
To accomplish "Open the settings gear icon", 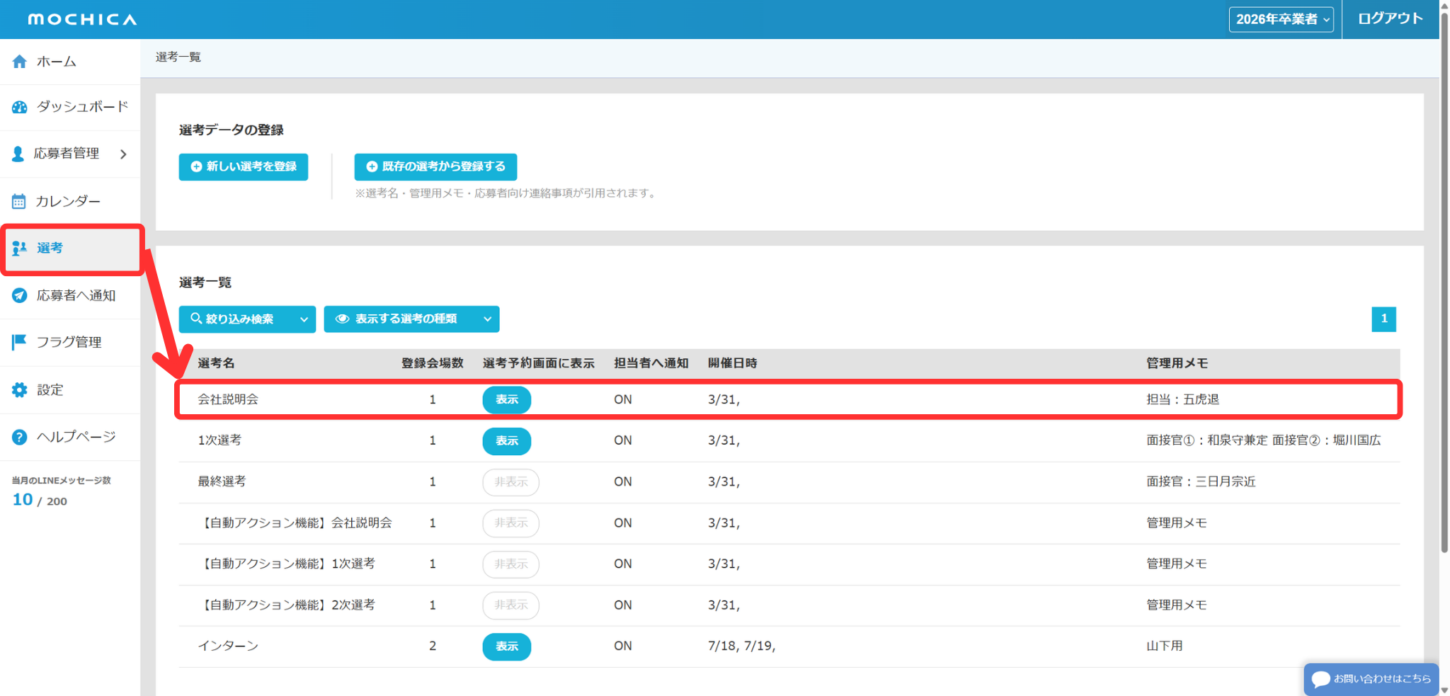I will click(x=20, y=390).
